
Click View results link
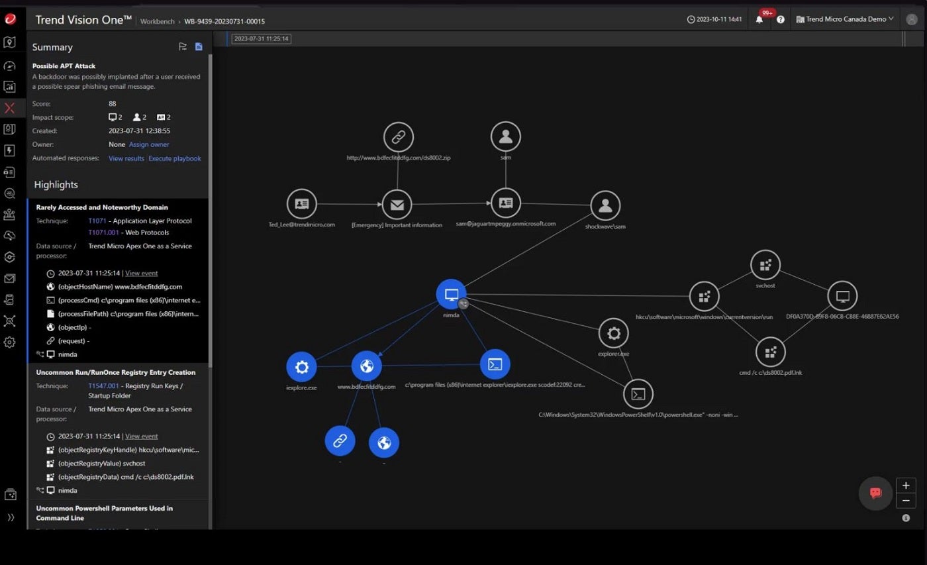pyautogui.click(x=126, y=158)
